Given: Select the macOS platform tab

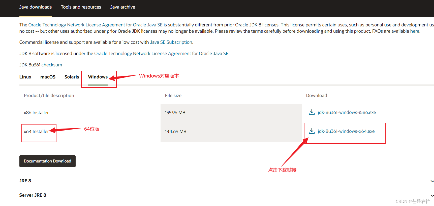Looking at the screenshot, I should [48, 77].
